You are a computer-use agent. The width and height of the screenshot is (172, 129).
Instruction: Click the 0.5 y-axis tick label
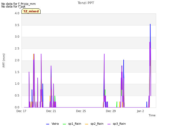click(x=17, y=96)
